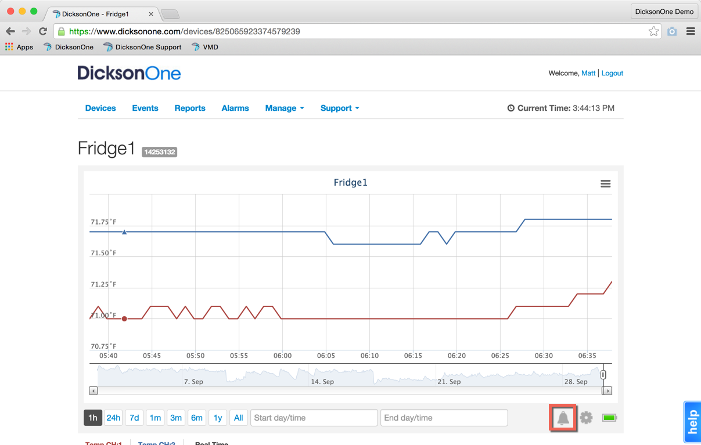701x445 pixels.
Task: Go to the Reports page
Action: pyautogui.click(x=190, y=108)
